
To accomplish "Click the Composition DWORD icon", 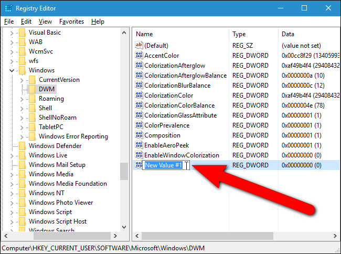I will pyautogui.click(x=138, y=135).
